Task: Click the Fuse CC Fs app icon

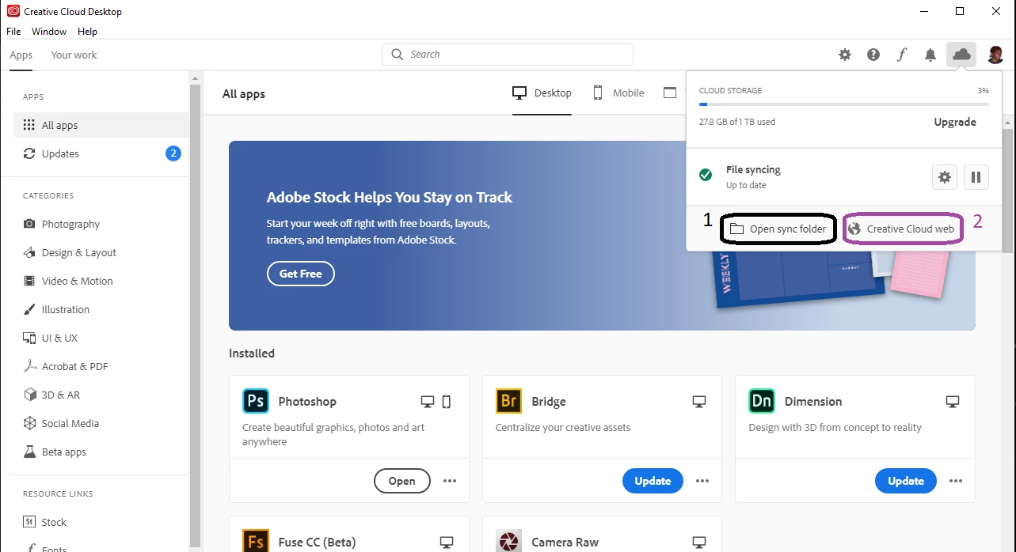Action: pos(256,541)
